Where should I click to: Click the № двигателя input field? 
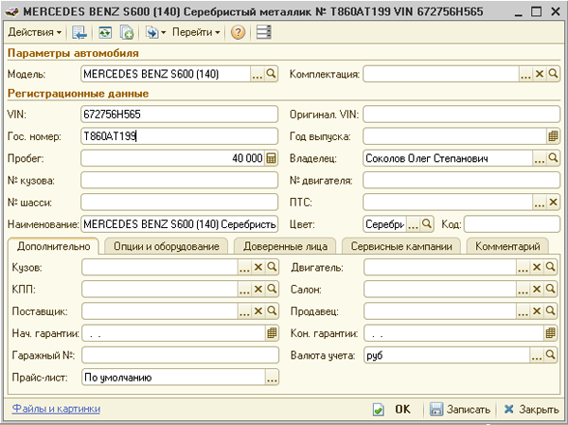click(462, 181)
